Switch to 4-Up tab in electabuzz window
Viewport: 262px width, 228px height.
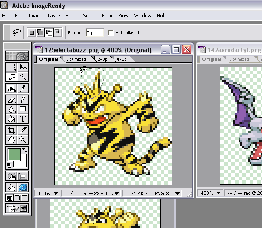click(x=122, y=59)
